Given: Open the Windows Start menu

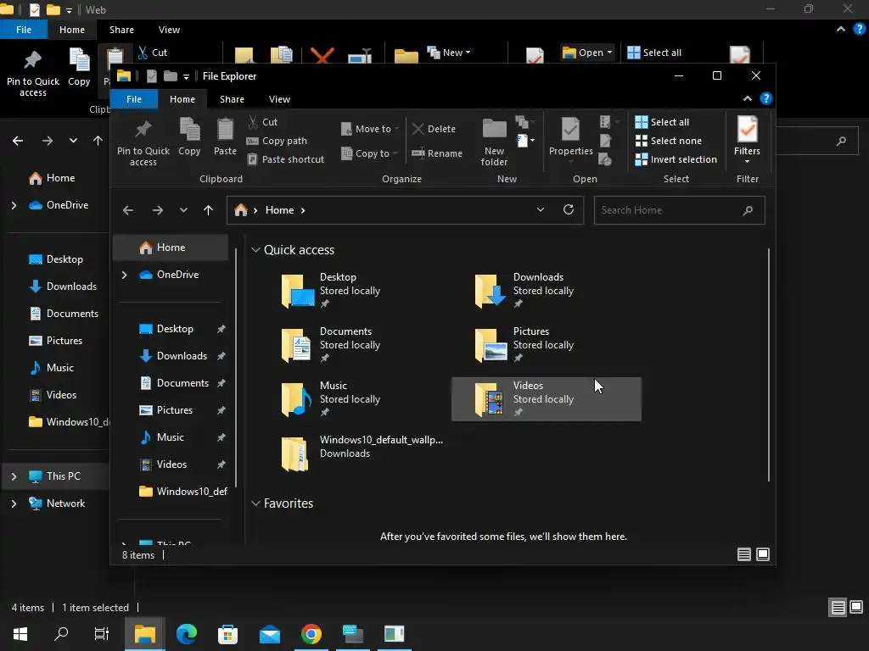Looking at the screenshot, I should click(20, 634).
